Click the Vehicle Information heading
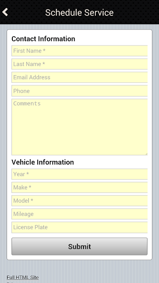 (x=43, y=162)
